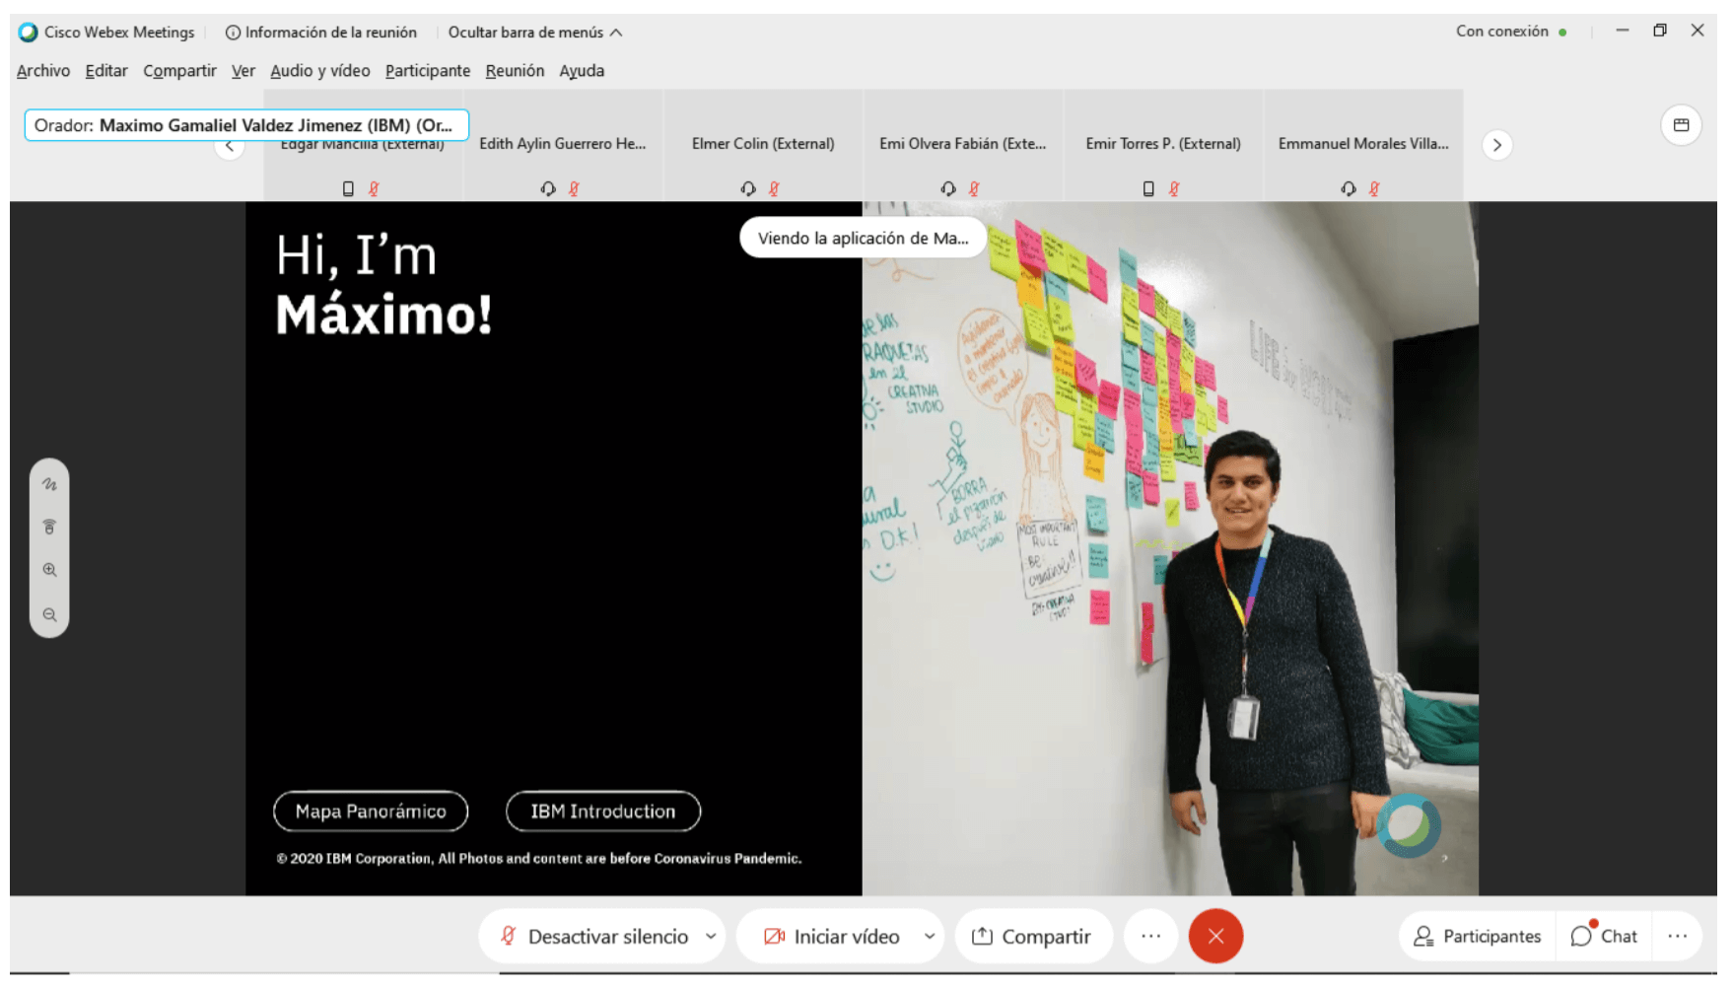Select Edith Aylin Guerrero participant tile

[563, 146]
